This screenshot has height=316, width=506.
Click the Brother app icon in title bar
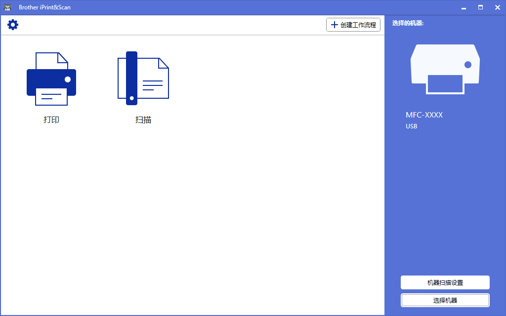pos(7,7)
